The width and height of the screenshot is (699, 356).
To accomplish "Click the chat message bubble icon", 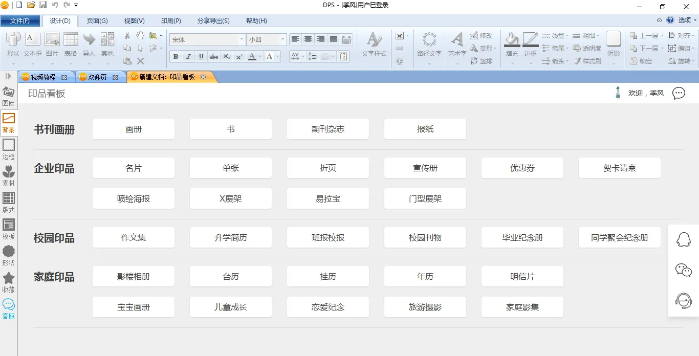I will click(679, 93).
